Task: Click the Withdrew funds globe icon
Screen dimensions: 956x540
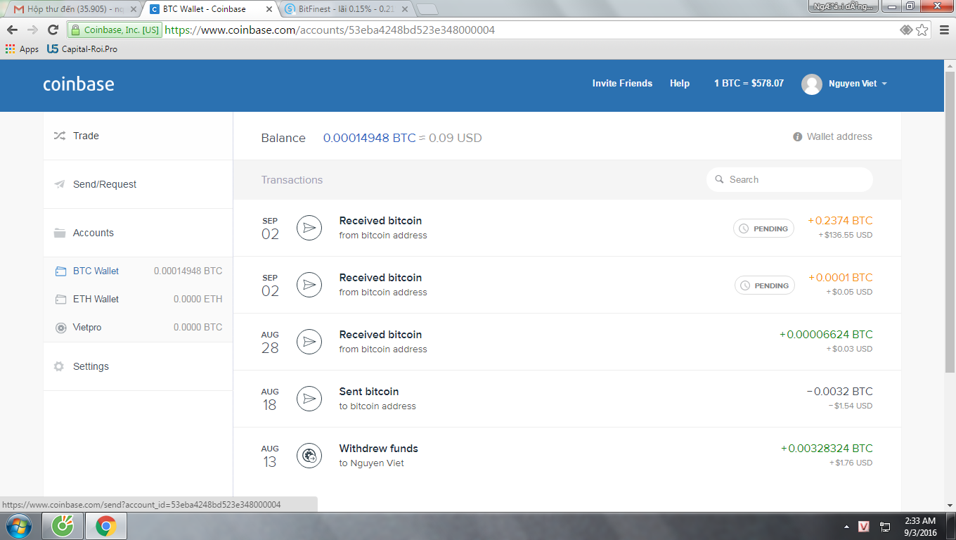Action: [309, 456]
